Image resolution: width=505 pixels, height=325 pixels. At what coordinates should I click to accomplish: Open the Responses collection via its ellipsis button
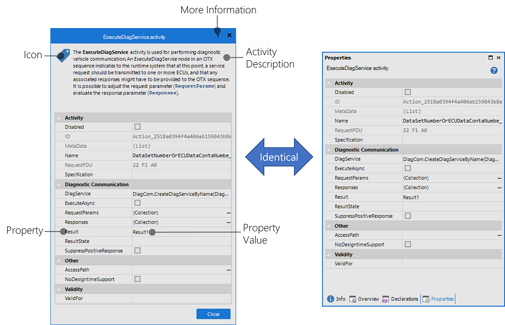point(229,222)
